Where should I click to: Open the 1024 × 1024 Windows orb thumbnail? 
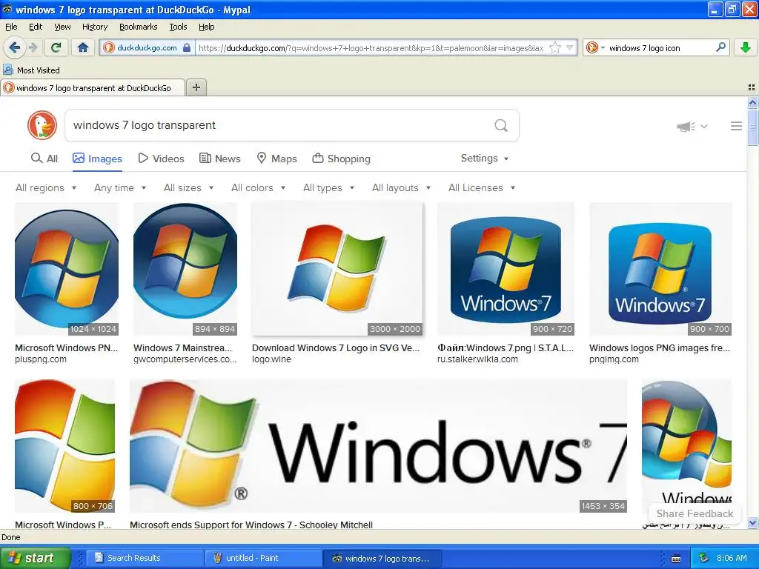(x=67, y=269)
